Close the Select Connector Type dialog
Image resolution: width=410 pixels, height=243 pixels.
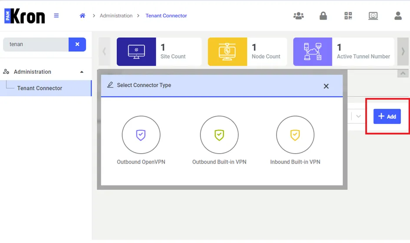(326, 86)
